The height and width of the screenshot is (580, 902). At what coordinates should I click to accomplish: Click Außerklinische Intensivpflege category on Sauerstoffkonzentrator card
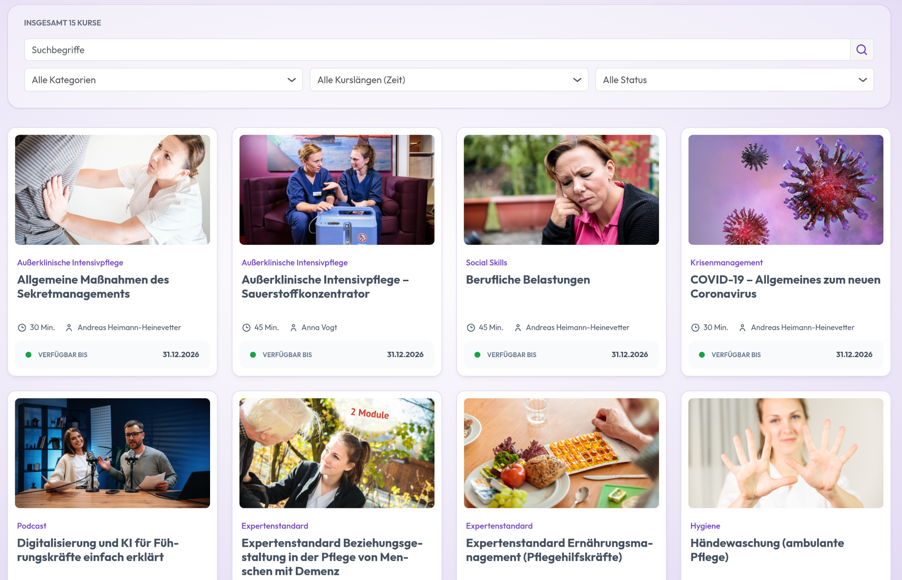[294, 263]
